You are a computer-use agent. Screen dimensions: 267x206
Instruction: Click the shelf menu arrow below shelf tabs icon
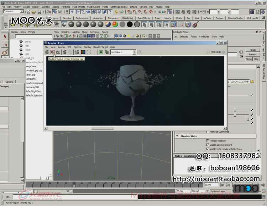tap(6, 27)
